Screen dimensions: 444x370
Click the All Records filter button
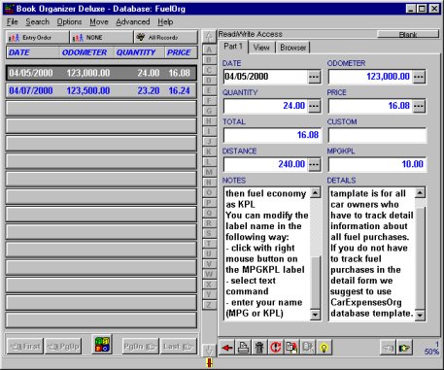pyautogui.click(x=165, y=38)
